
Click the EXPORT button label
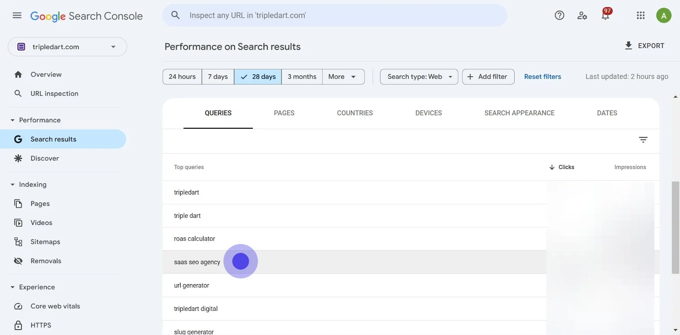[651, 46]
